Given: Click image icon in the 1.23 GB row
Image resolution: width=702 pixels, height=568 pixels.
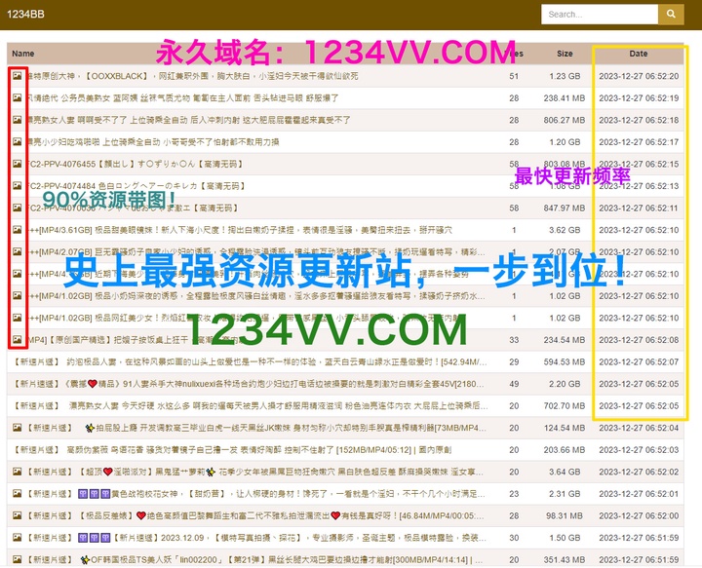Looking at the screenshot, I should 17,75.
